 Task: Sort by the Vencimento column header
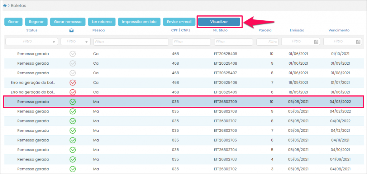(339, 30)
